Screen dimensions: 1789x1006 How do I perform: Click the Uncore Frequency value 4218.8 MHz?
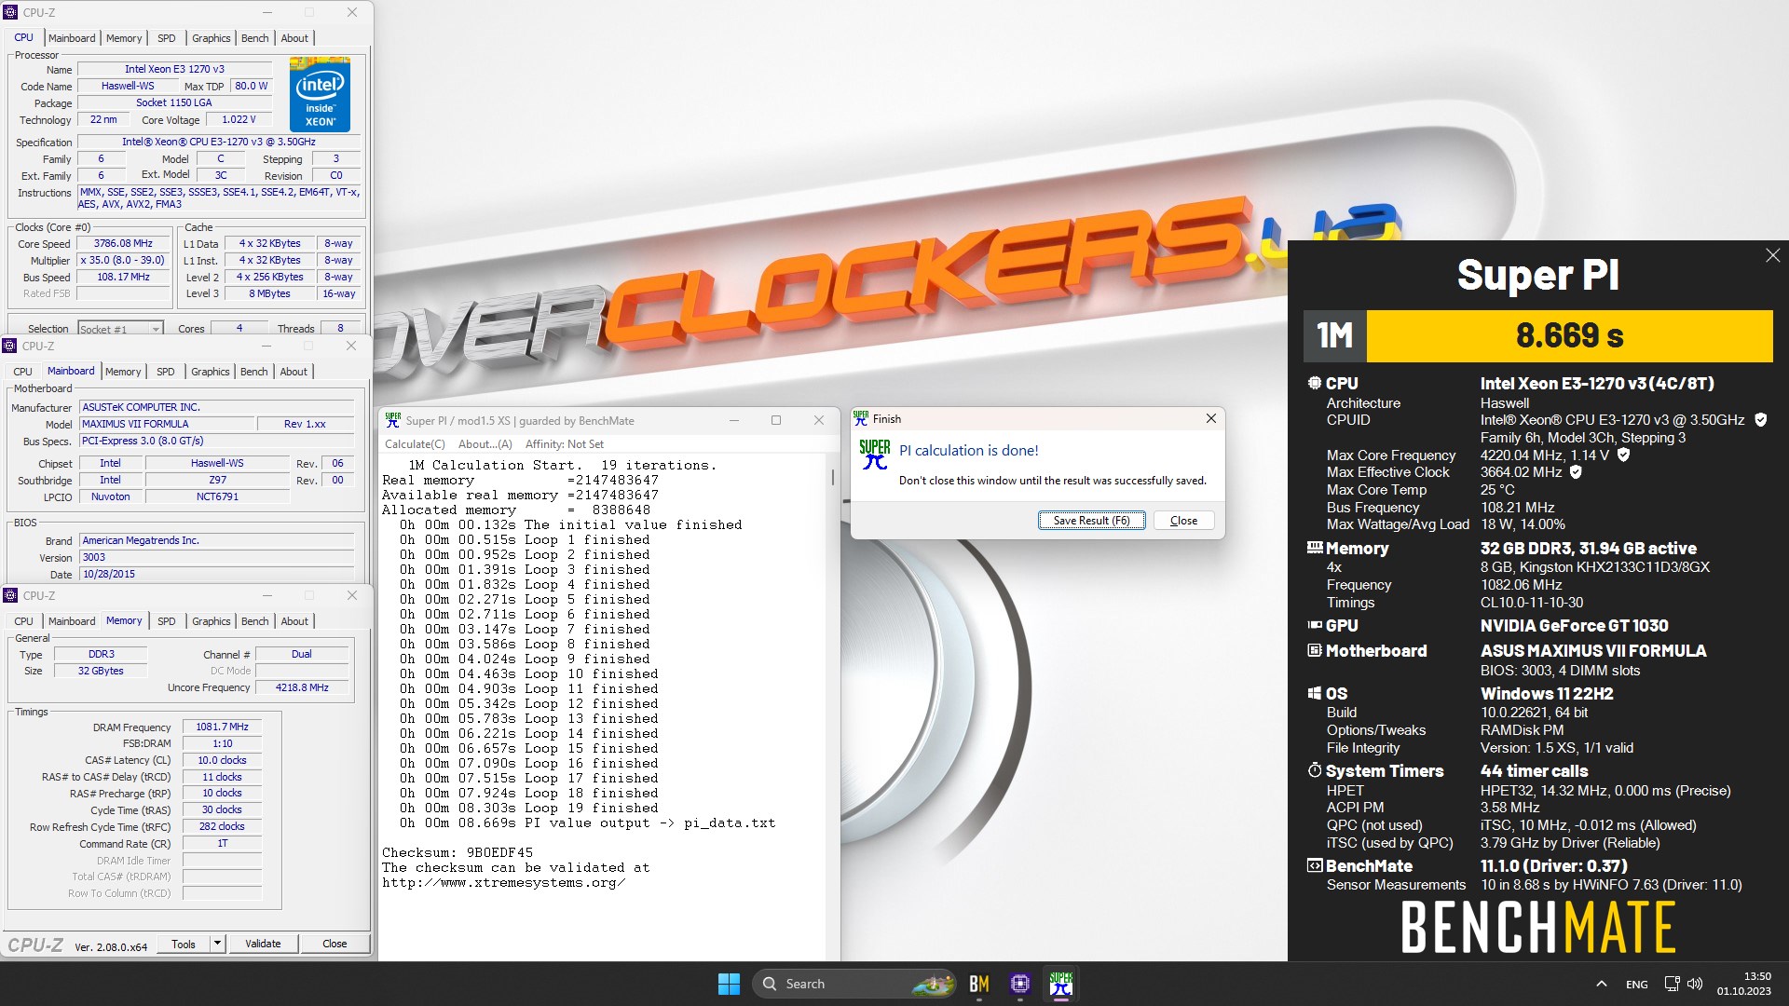[x=302, y=687]
